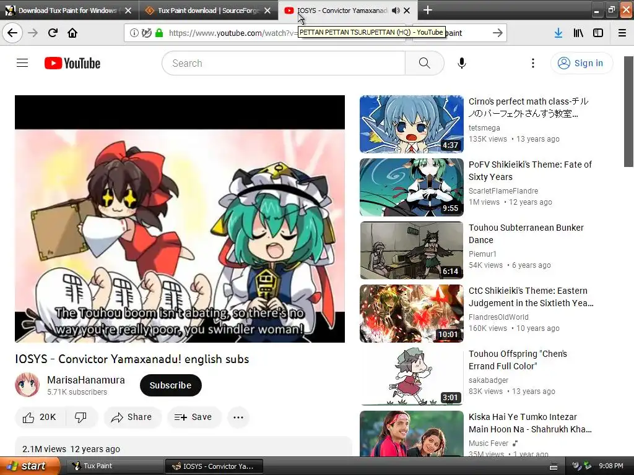
Task: Open PoFV Shikieiki's Theme thumbnail
Action: pyautogui.click(x=412, y=187)
